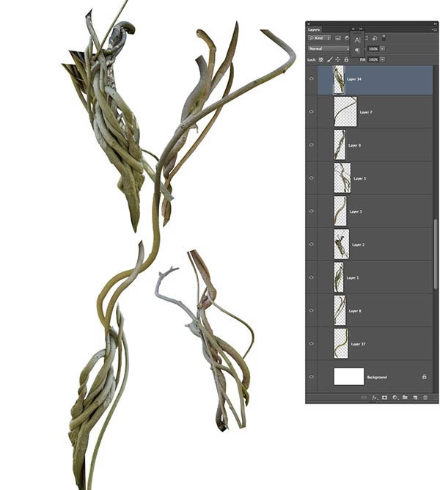Select the Background layer white thumbnail
The image size is (440, 490).
coord(349,376)
